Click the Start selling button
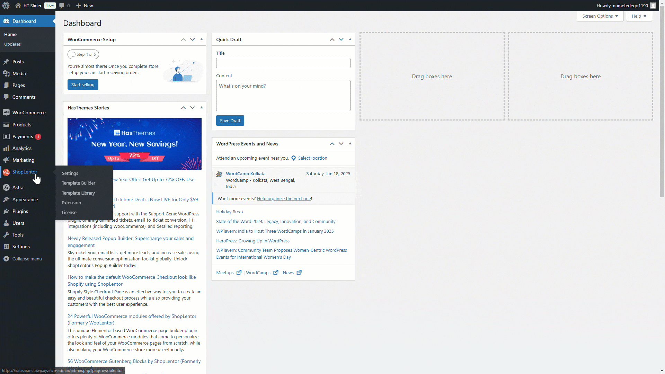The width and height of the screenshot is (665, 374). pos(82,84)
